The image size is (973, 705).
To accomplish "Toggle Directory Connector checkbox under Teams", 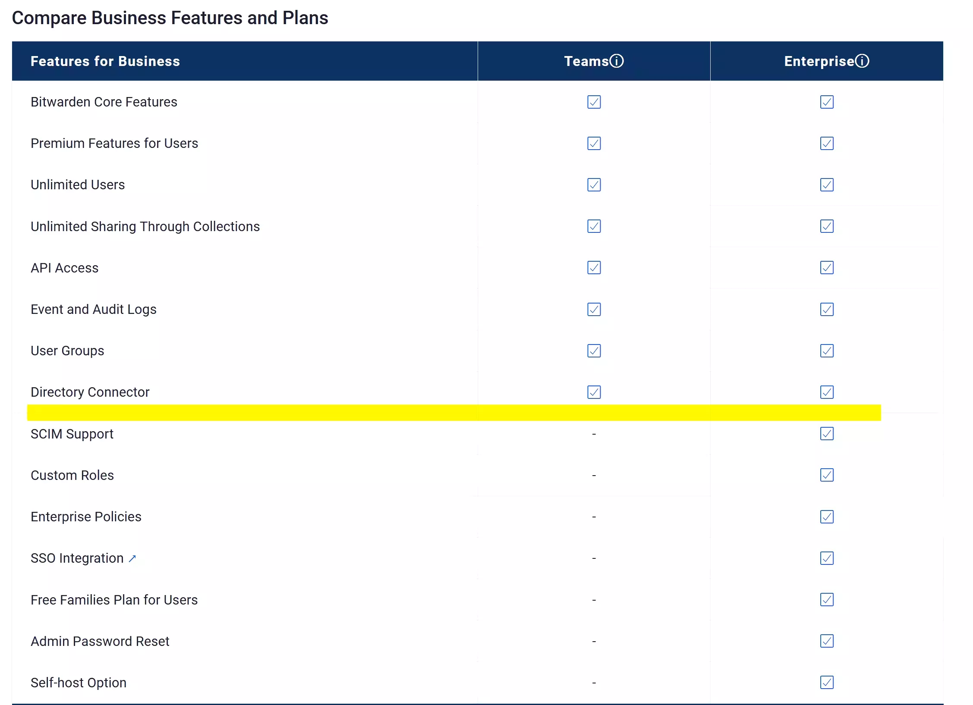I will pos(594,392).
